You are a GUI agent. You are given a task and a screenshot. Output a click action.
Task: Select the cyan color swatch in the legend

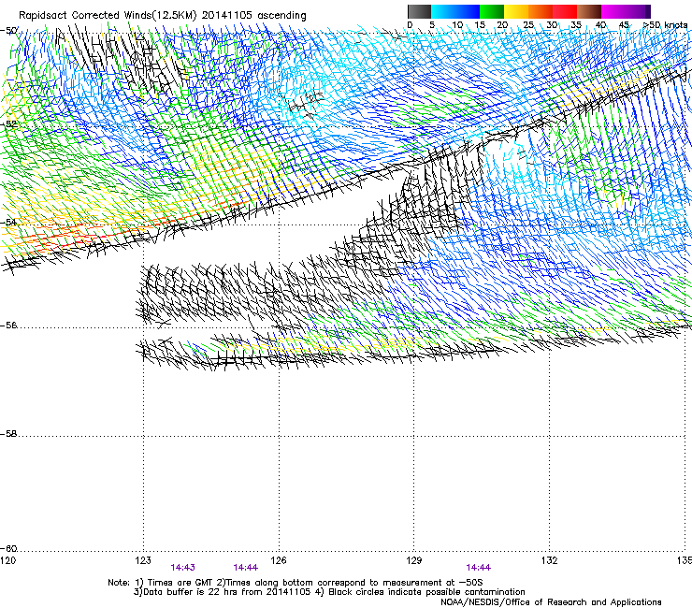pos(443,11)
